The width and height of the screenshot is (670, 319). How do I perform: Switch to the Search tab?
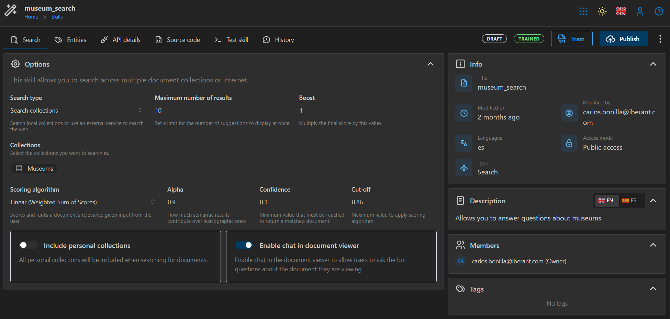[25, 40]
